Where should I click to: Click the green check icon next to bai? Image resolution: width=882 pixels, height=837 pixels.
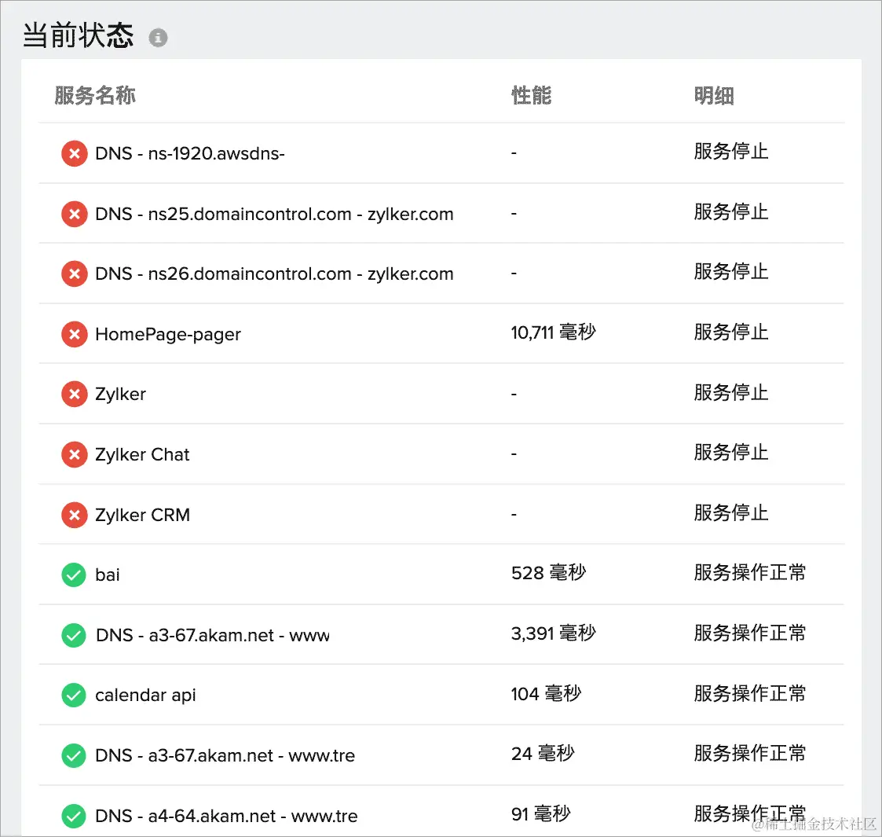pos(73,575)
